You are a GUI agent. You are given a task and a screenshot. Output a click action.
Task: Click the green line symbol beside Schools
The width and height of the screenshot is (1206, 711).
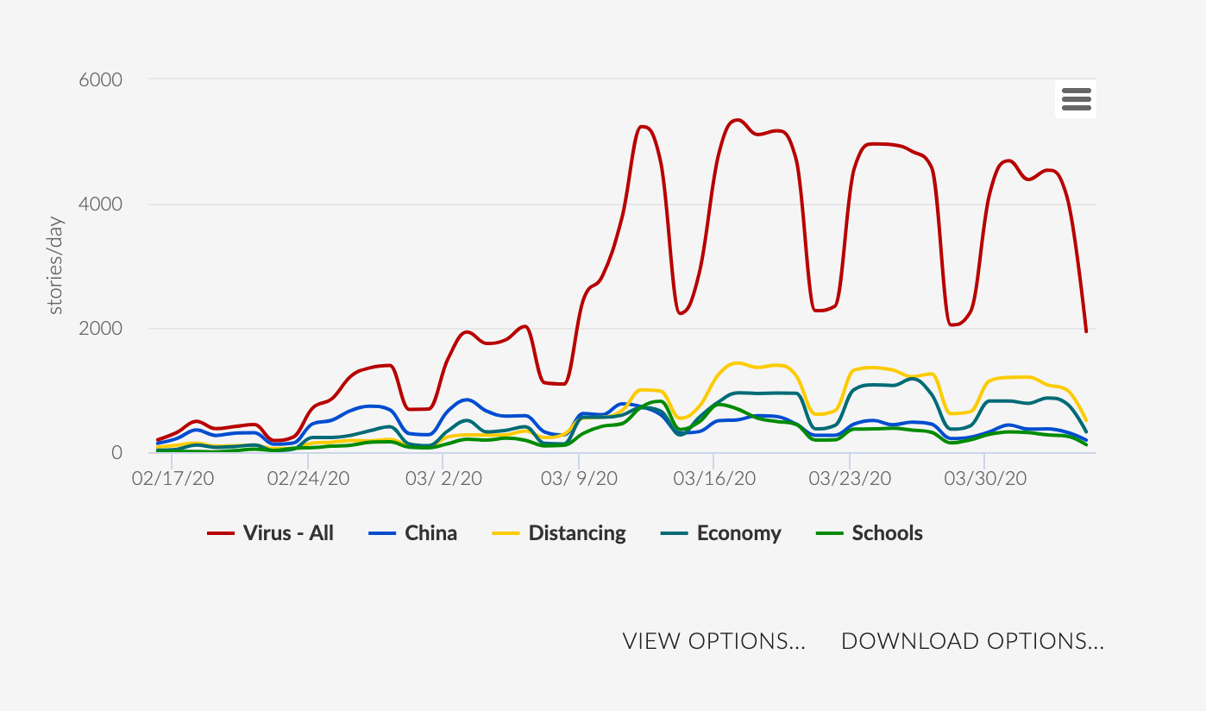tap(829, 534)
